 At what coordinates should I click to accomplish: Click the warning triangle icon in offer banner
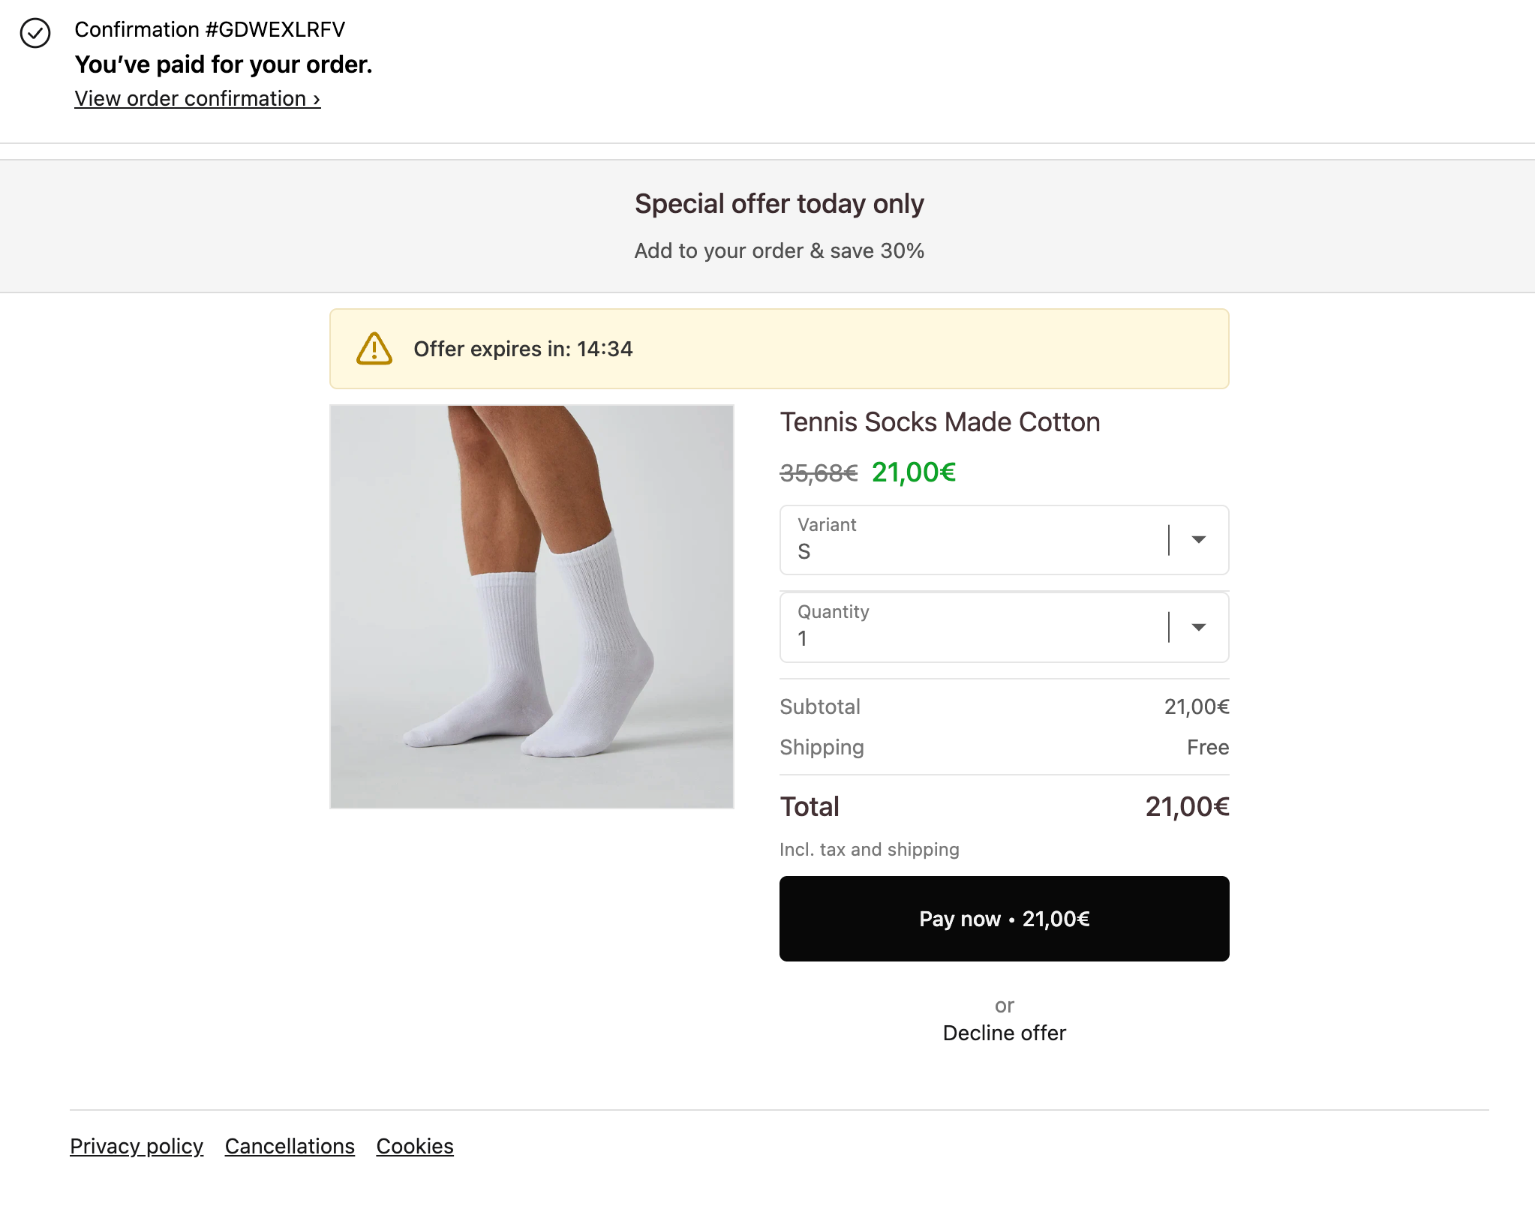click(374, 349)
